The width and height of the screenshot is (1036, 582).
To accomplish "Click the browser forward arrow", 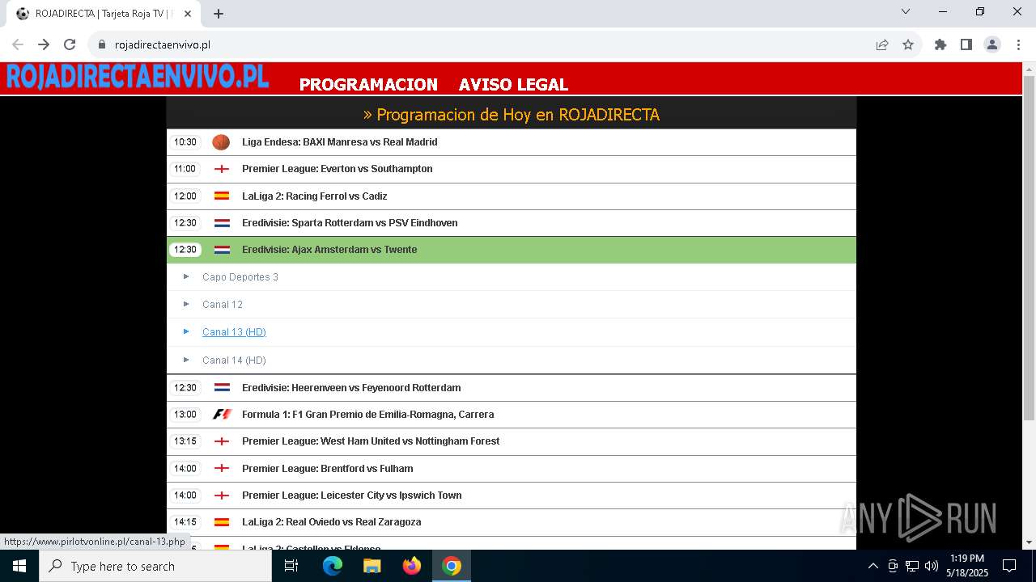I will 44,44.
